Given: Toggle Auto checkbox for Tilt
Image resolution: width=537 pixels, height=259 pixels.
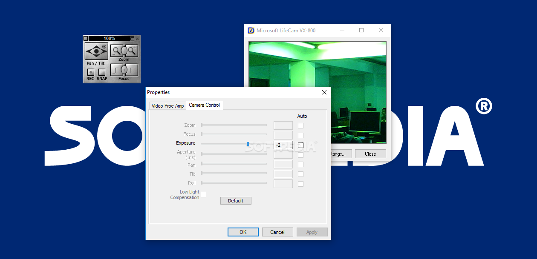Looking at the screenshot, I should (300, 174).
